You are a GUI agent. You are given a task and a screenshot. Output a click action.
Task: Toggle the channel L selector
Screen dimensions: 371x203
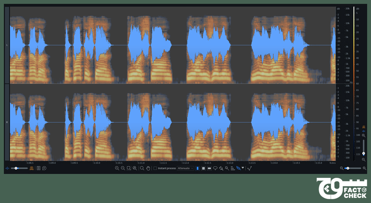pyautogui.click(x=7, y=45)
